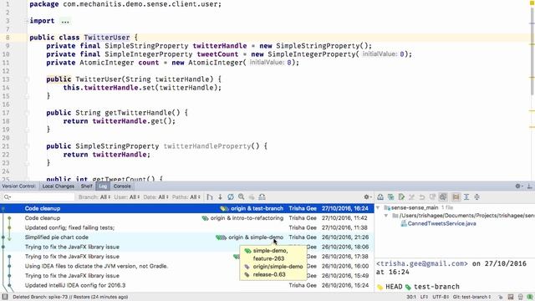The width and height of the screenshot is (535, 301).
Task: Click the greyed-out icon after revert
Action: [x=432, y=197]
